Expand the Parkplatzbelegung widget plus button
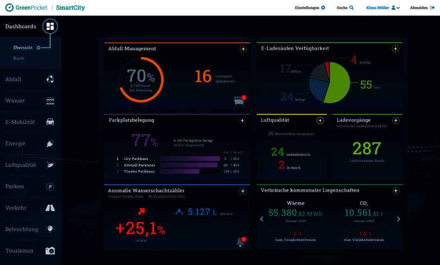Image resolution: width=440 pixels, height=265 pixels. pos(242,120)
